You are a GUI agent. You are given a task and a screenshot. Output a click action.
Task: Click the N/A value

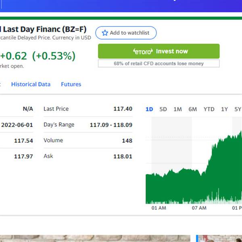coord(28,109)
